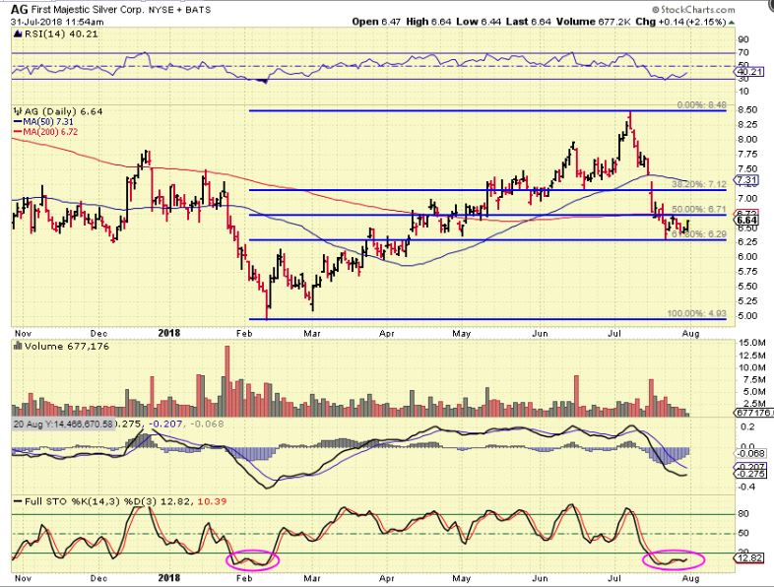Click the 50.00%: 6.71 Fibonacci label
This screenshot has height=587, width=774.
tap(699, 210)
